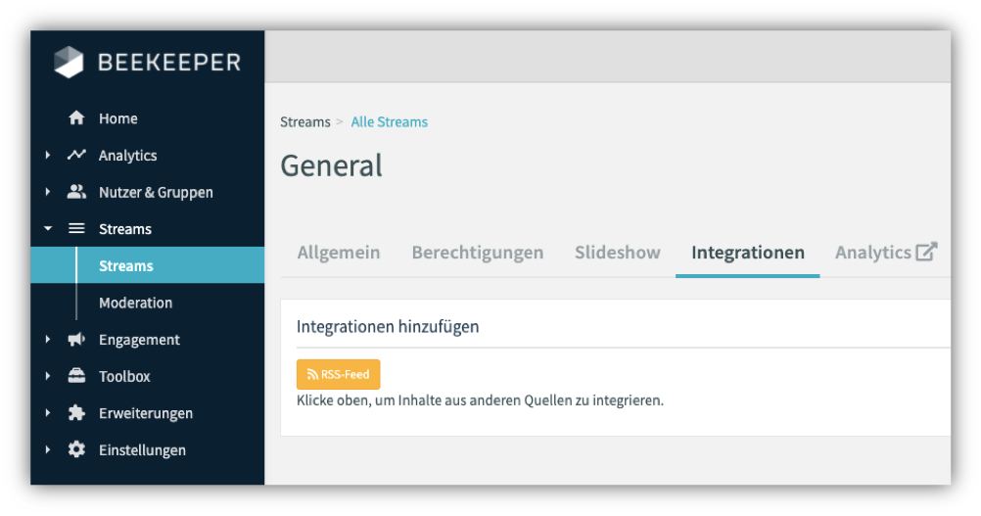
Task: Click the Engagement megaphone icon
Action: tap(76, 339)
